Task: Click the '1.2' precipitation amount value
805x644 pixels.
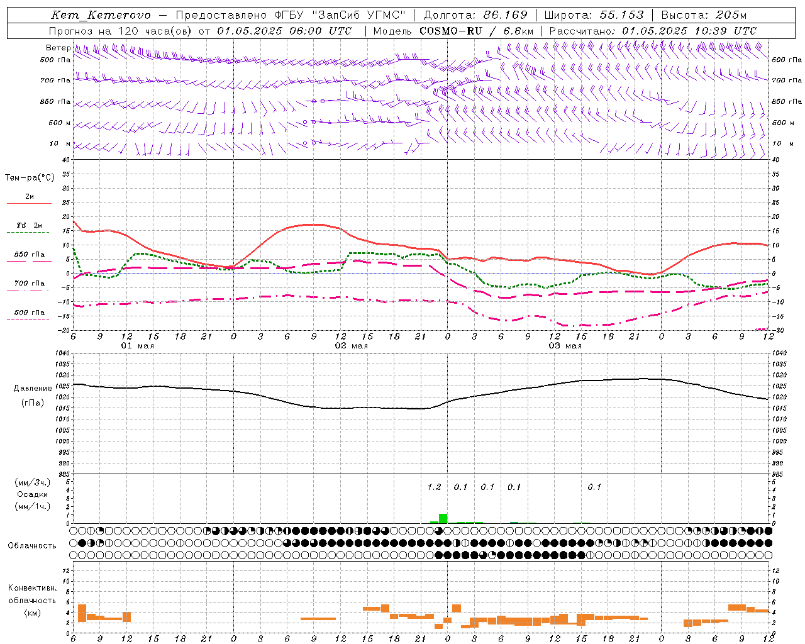Action: [434, 487]
